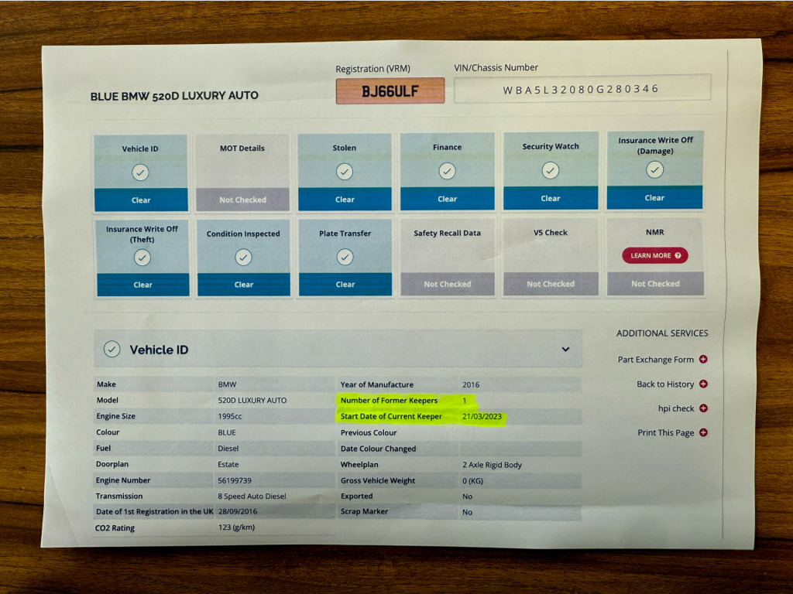Viewport: 793px width, 594px height.
Task: Click the plus icon next to Print This Page
Action: [703, 432]
